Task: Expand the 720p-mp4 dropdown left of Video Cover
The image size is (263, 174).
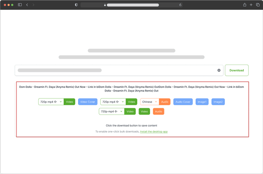Action: (51, 102)
